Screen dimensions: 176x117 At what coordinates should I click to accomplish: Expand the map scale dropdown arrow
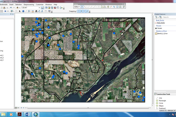39,8
